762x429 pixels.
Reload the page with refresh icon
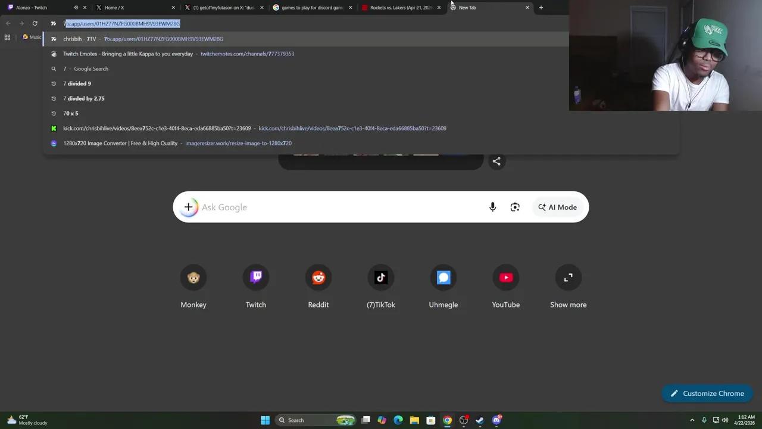pyautogui.click(x=35, y=23)
